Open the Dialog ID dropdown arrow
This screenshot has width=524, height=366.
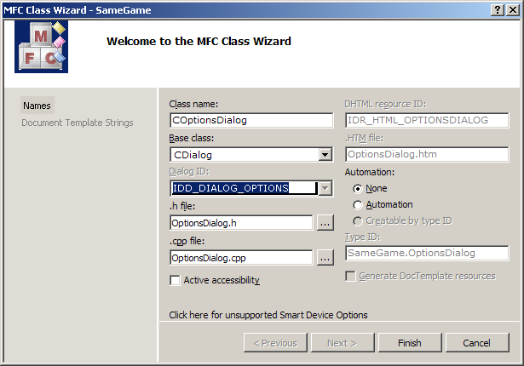pos(325,188)
